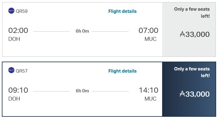
Task: Click the Avios symbol in QR59 price
Action: point(182,34)
